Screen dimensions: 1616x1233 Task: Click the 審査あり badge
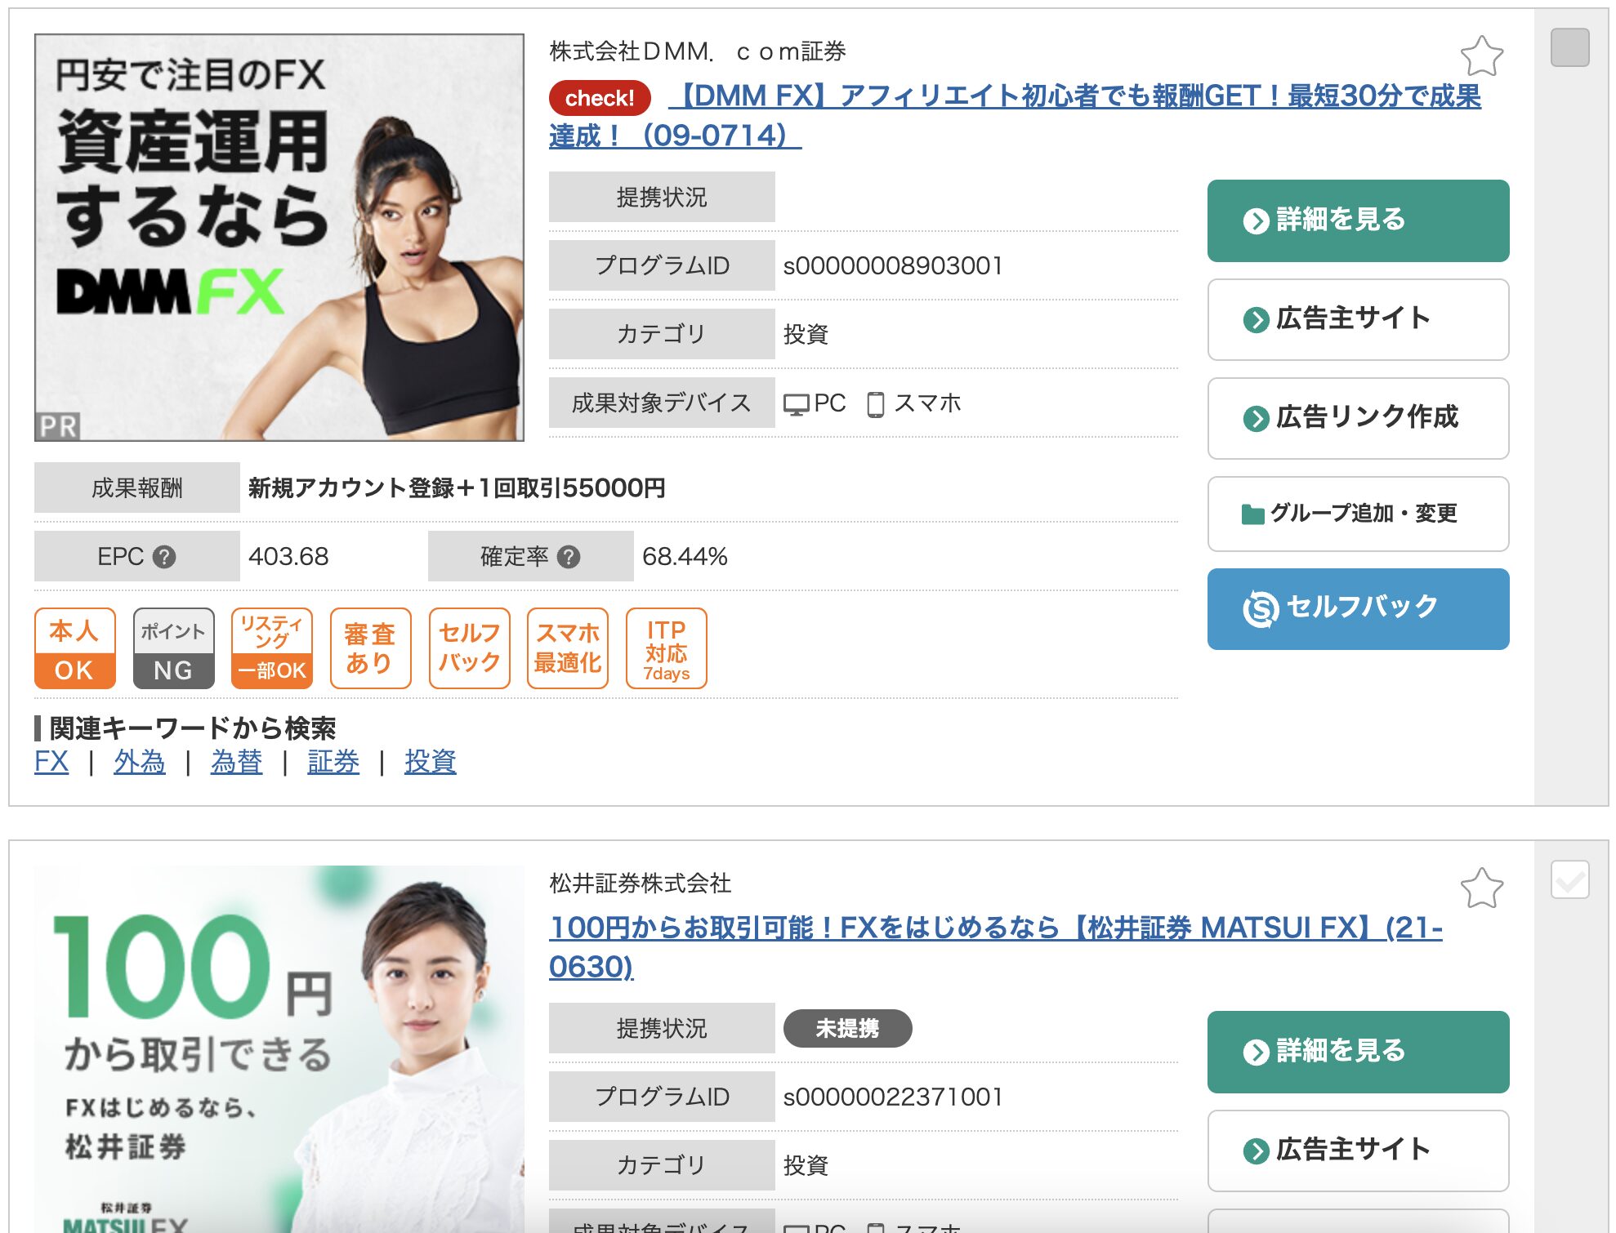(370, 648)
